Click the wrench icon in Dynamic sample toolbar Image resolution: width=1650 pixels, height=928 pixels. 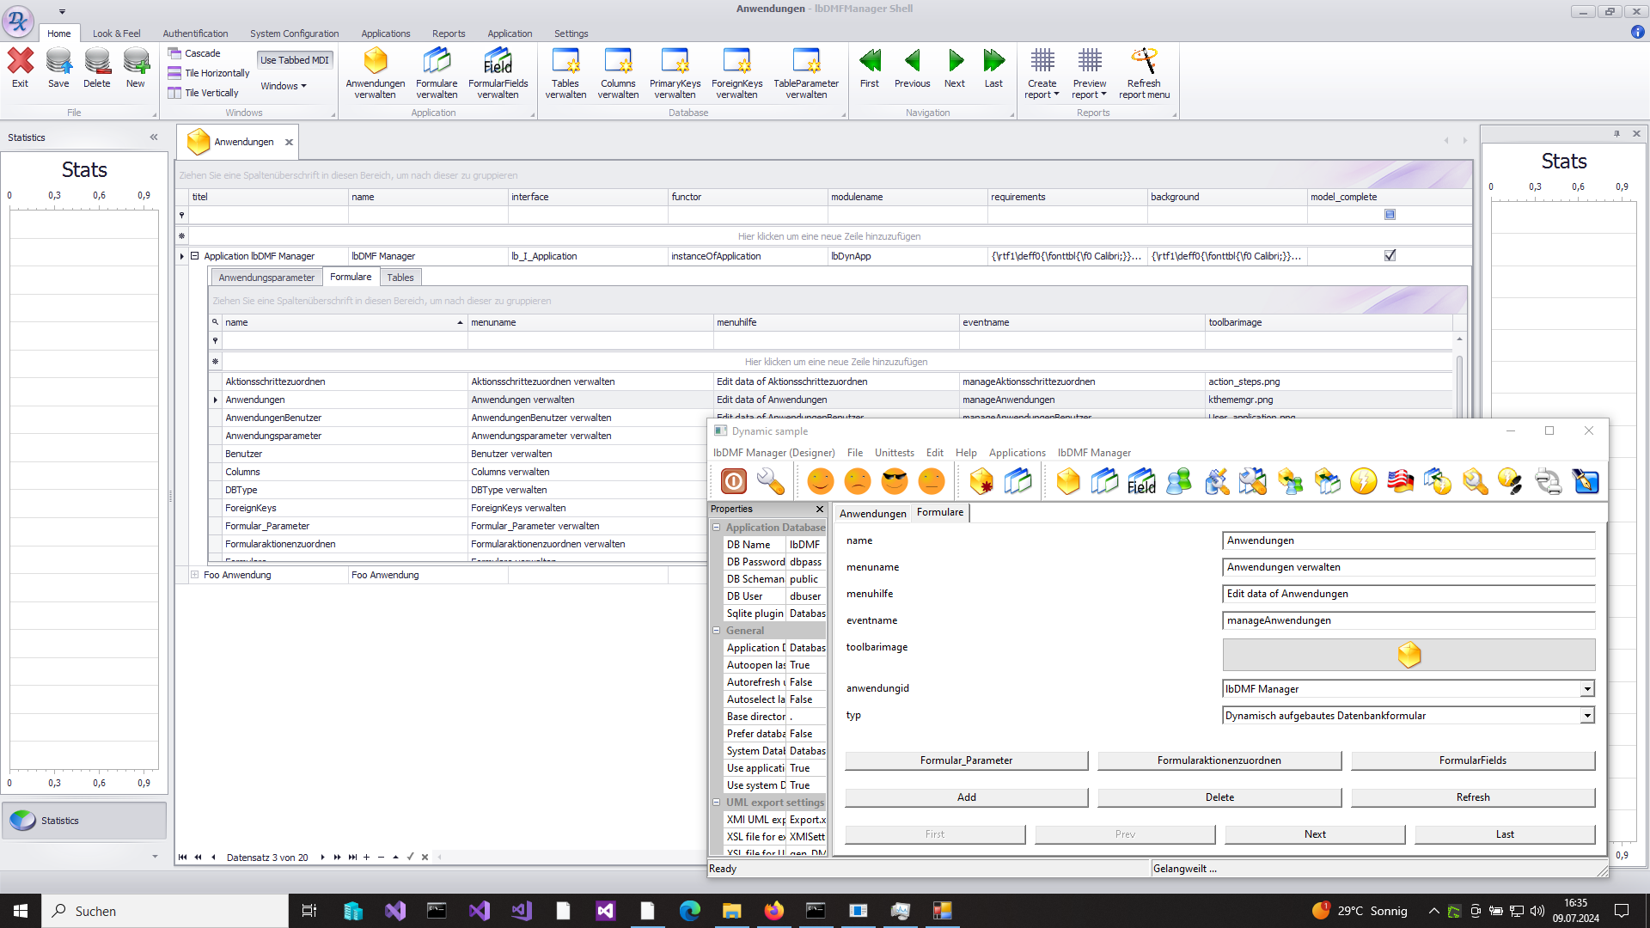pos(771,482)
